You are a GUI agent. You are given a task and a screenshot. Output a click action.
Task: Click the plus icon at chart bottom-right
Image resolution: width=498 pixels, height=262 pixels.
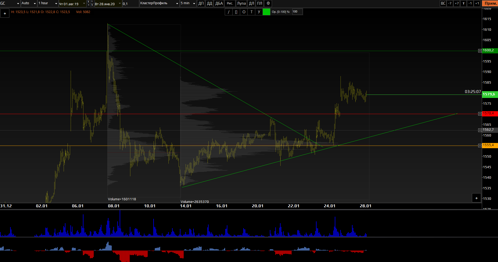point(476,198)
